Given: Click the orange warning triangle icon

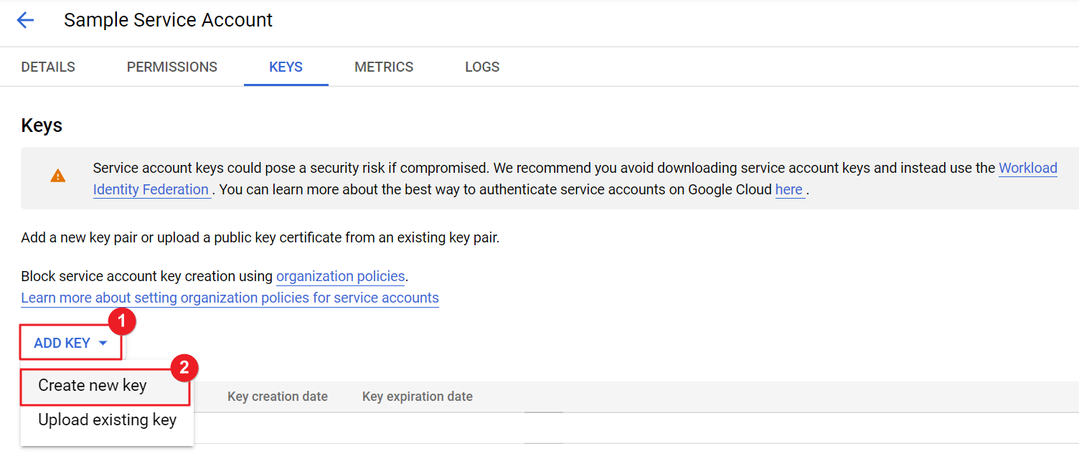Looking at the screenshot, I should [58, 176].
